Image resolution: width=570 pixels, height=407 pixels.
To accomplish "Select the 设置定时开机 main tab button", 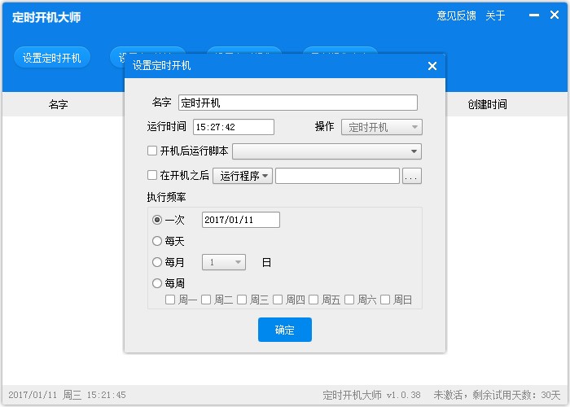I will 52,58.
